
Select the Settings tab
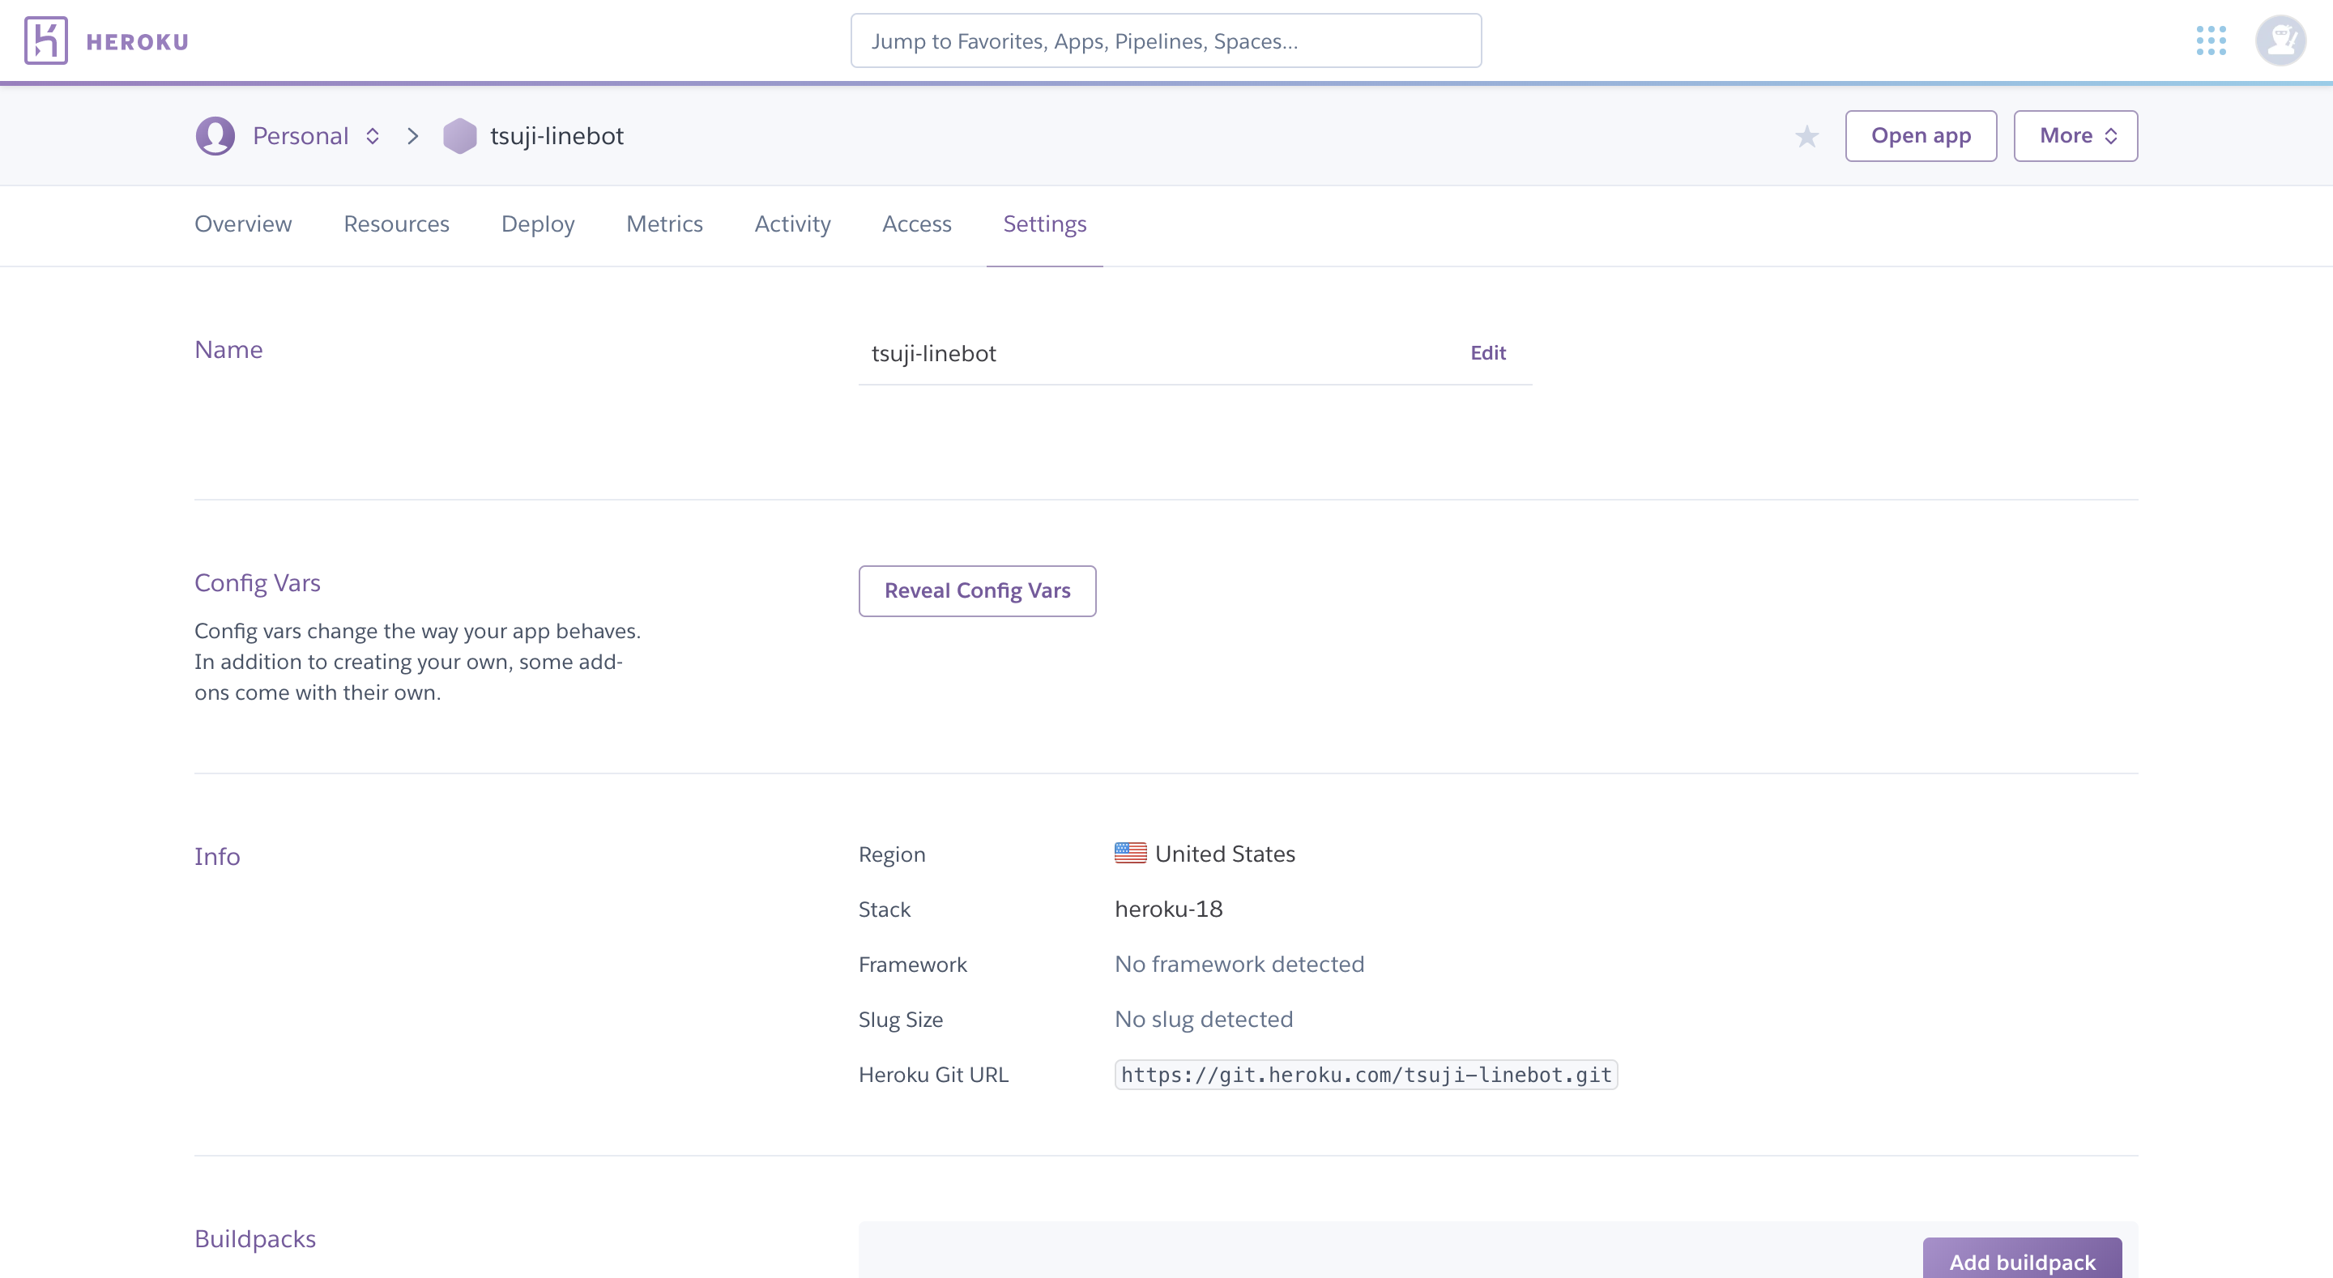coord(1044,224)
